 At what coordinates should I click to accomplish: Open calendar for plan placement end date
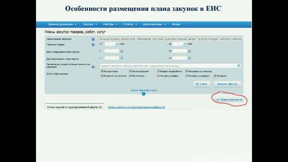[x=189, y=58]
